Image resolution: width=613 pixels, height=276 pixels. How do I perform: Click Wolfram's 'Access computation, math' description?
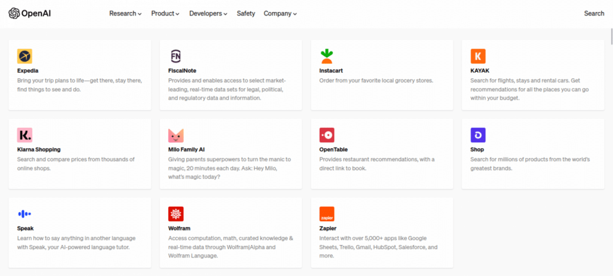click(x=230, y=247)
